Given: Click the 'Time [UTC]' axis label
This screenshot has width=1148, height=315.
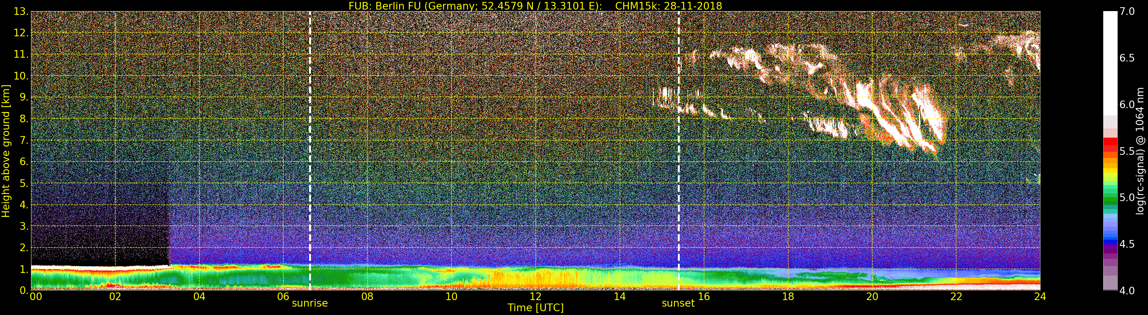Looking at the screenshot, I should (x=536, y=307).
